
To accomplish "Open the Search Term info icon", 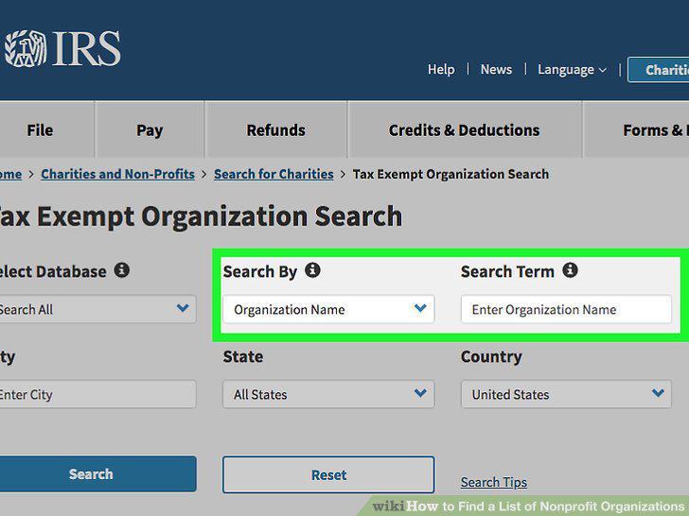I will tap(570, 270).
